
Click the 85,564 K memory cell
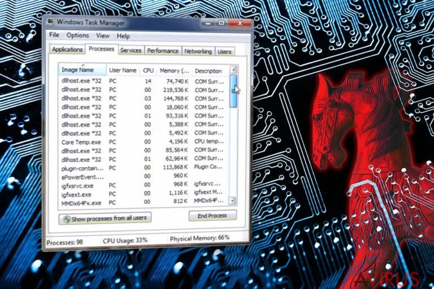tap(177, 150)
